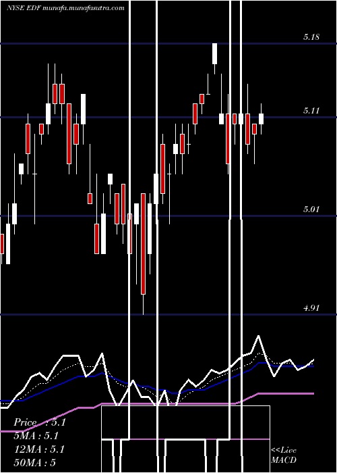The width and height of the screenshot is (337, 473).
Task: Click the long red candle bottoming near 4.91
Action: tap(143, 244)
